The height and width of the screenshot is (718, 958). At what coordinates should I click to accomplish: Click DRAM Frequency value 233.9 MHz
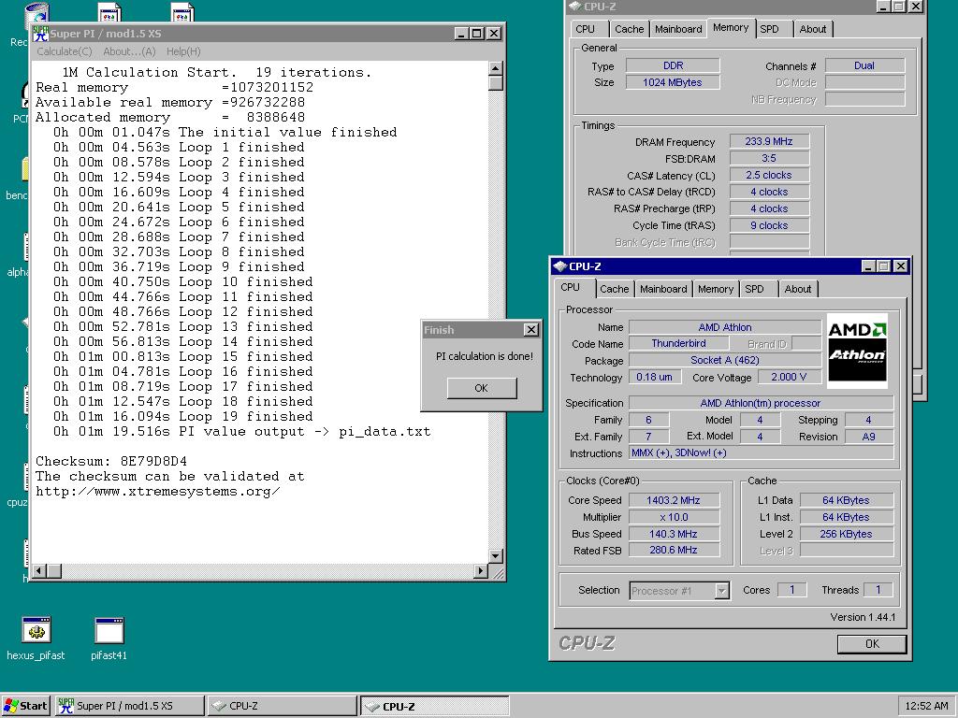click(x=769, y=141)
